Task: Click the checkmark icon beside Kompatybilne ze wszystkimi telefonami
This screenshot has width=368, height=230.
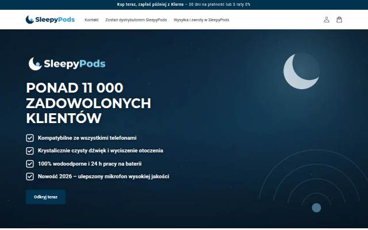Action: tap(30, 138)
